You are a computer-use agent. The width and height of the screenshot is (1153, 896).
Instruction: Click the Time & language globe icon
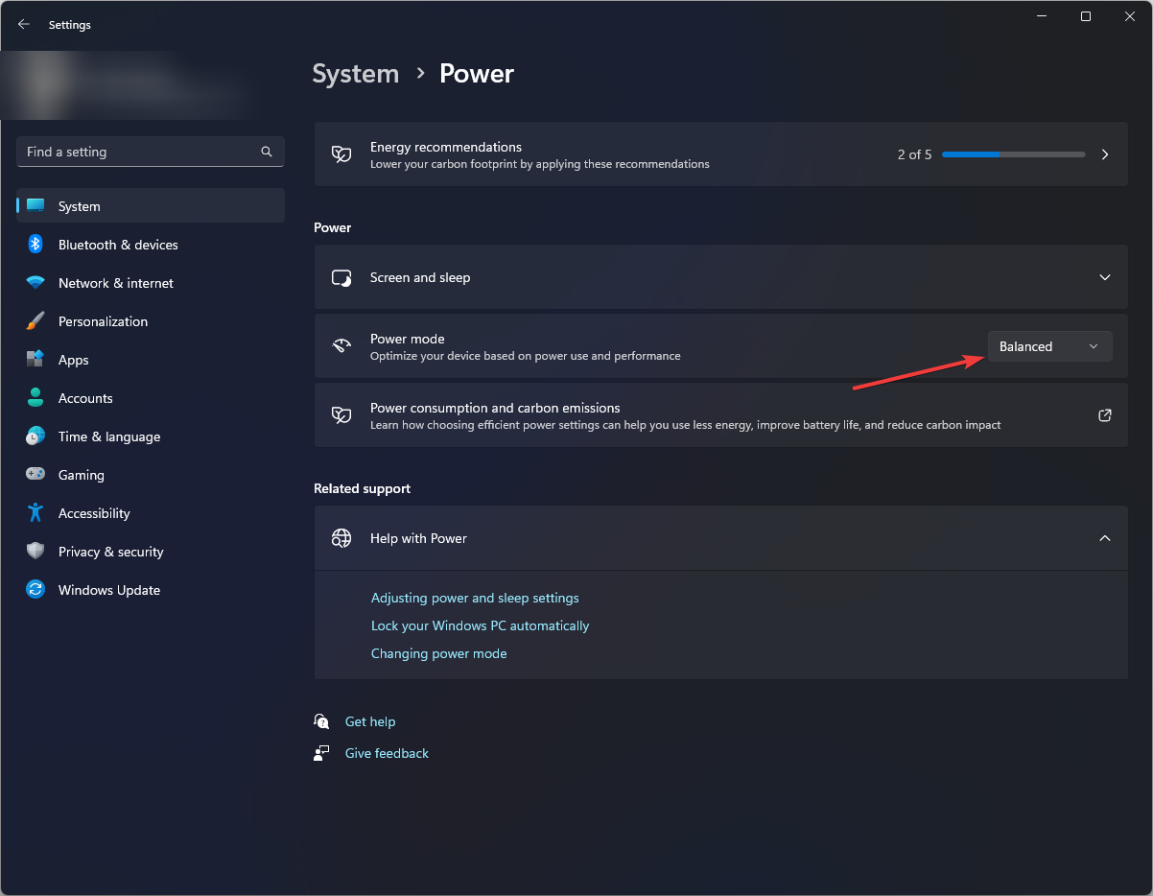coord(35,436)
